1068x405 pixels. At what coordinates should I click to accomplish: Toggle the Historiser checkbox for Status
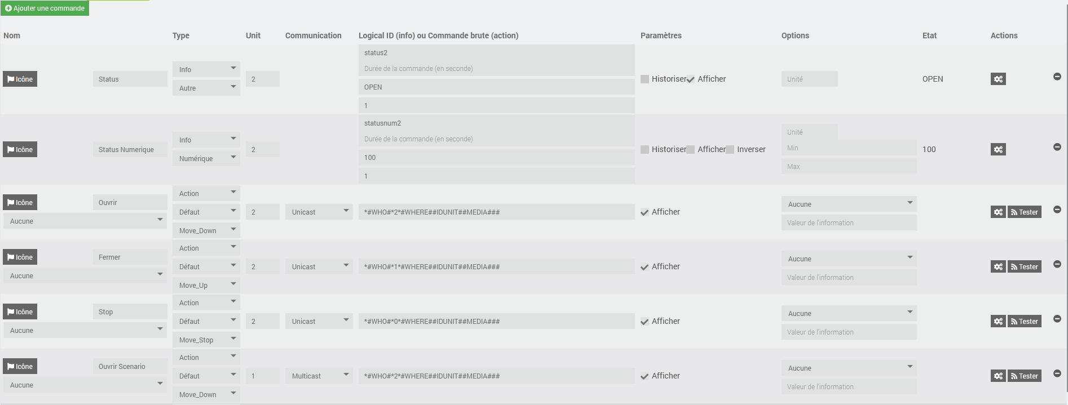coord(645,79)
